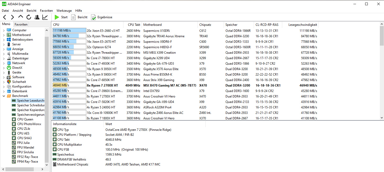Select Speicher Kopierdurchsatz benchmark icon
Screen dimensions: 384x172
[x=14, y=110]
